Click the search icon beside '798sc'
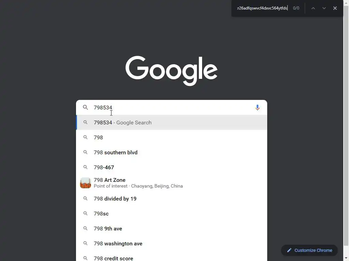The height and width of the screenshot is (261, 349). 86,213
